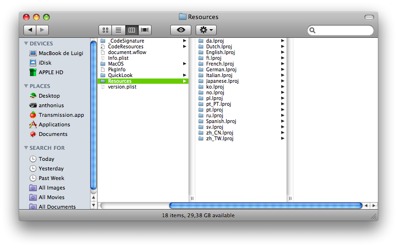Open the Italian.lproj folder
The height and width of the screenshot is (247, 397).
click(241, 75)
